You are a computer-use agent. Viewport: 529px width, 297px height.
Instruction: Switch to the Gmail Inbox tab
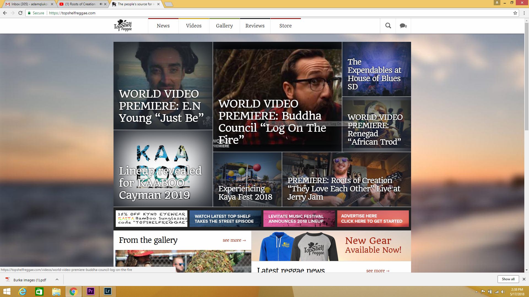point(29,4)
